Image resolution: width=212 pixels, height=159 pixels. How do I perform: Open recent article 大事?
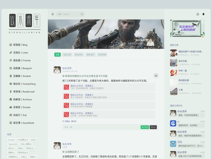click(x=180, y=90)
